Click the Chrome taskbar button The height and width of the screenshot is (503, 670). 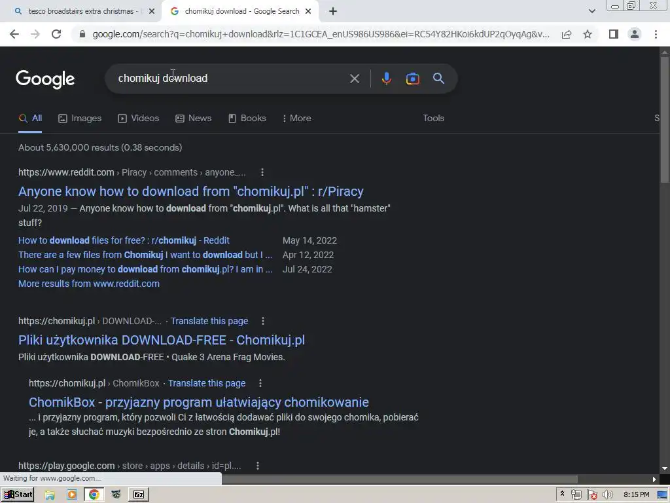(94, 495)
